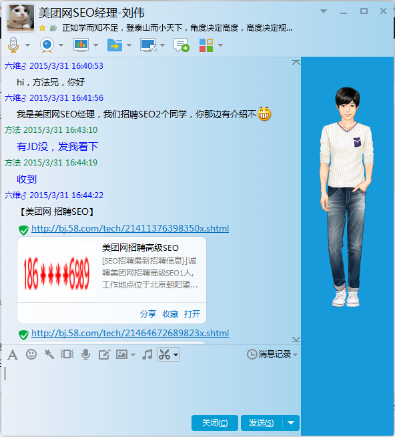Expand send file options arrow
Screen dimensions: 395x437
tap(129, 45)
